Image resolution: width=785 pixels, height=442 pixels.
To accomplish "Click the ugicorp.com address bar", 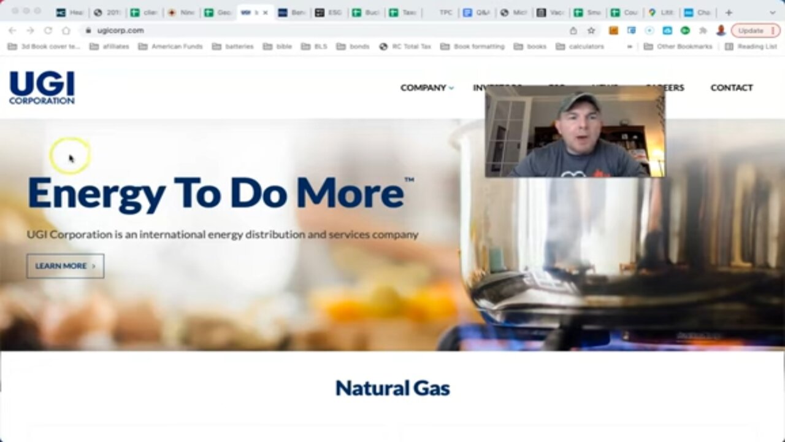I will (x=325, y=30).
